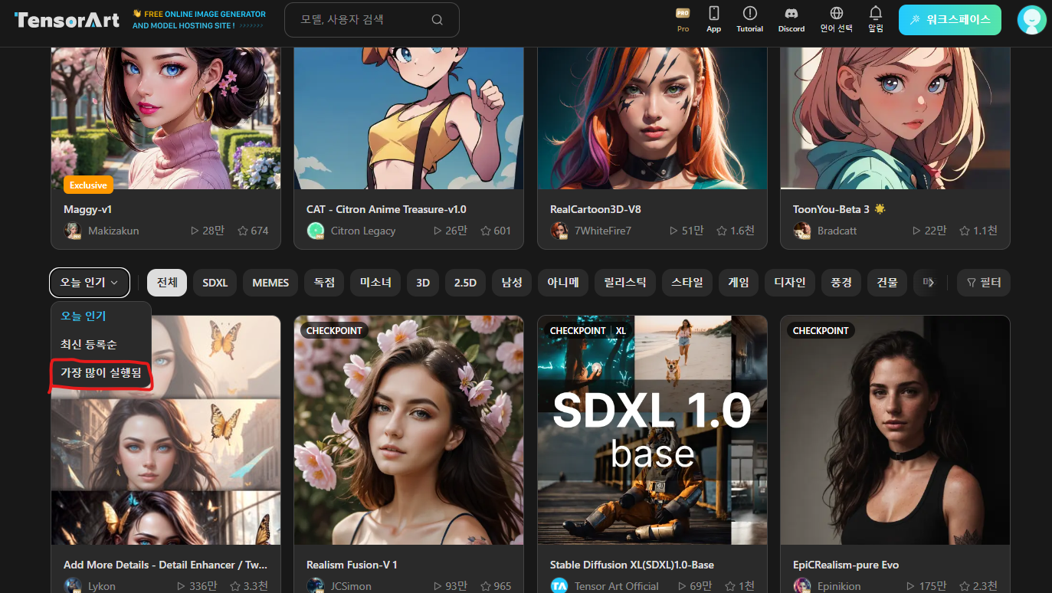
Task: Open Stable Diffusion XL(SDXL)1.0-Base title
Action: click(x=632, y=565)
